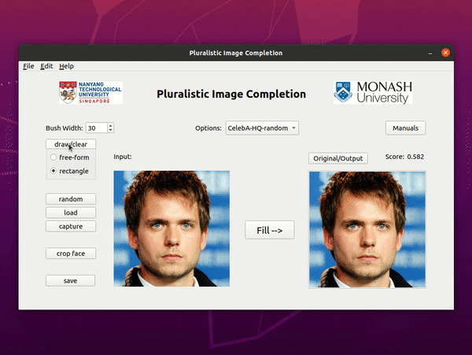The width and height of the screenshot is (472, 355).
Task: Close the Pluralistic Image Completion window
Action: pos(445,53)
